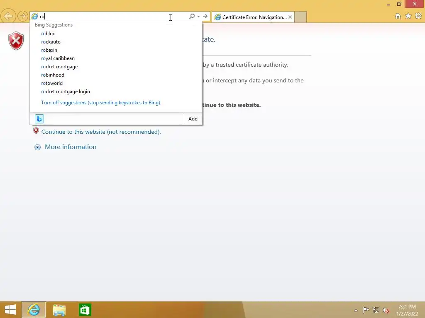Click the More information link text

point(71,147)
